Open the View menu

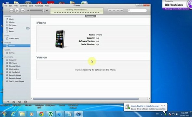click(x=16, y=6)
